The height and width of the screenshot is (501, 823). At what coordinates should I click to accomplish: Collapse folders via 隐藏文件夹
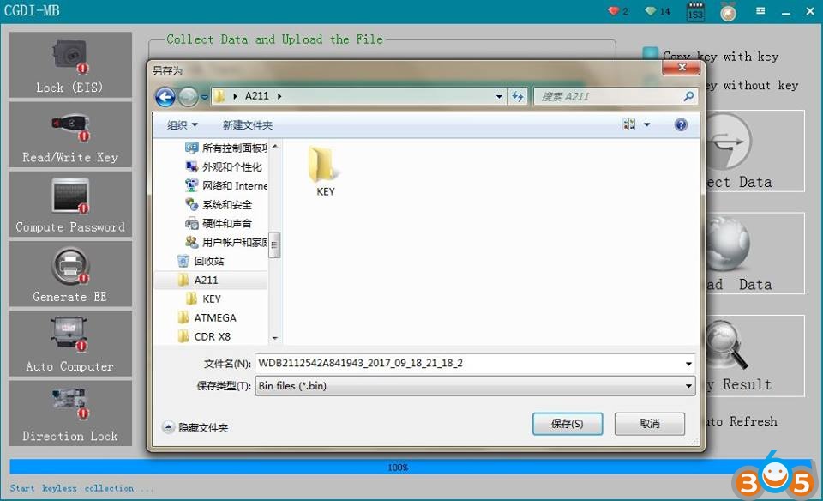(x=196, y=427)
